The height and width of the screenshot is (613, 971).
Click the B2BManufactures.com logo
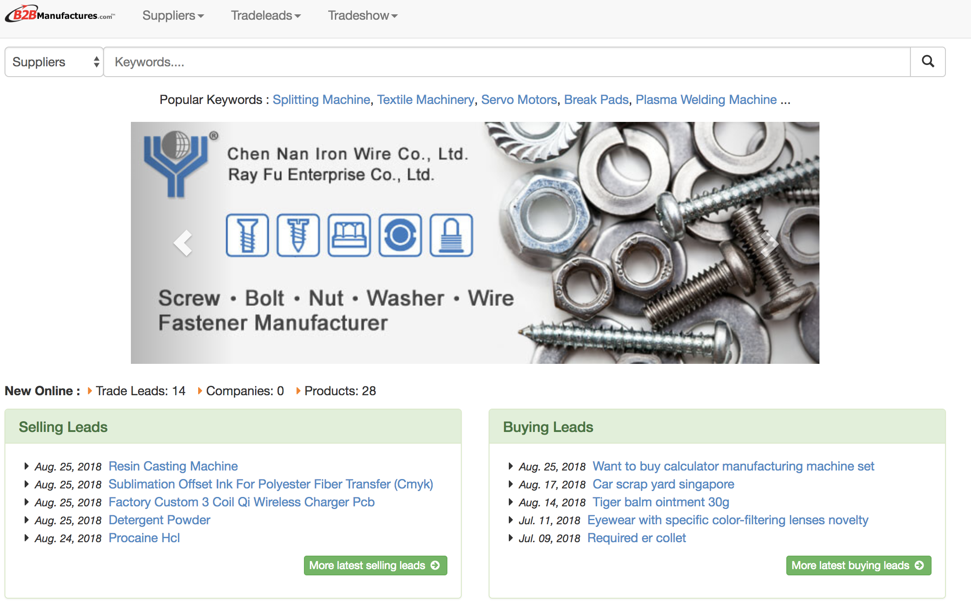click(x=60, y=14)
